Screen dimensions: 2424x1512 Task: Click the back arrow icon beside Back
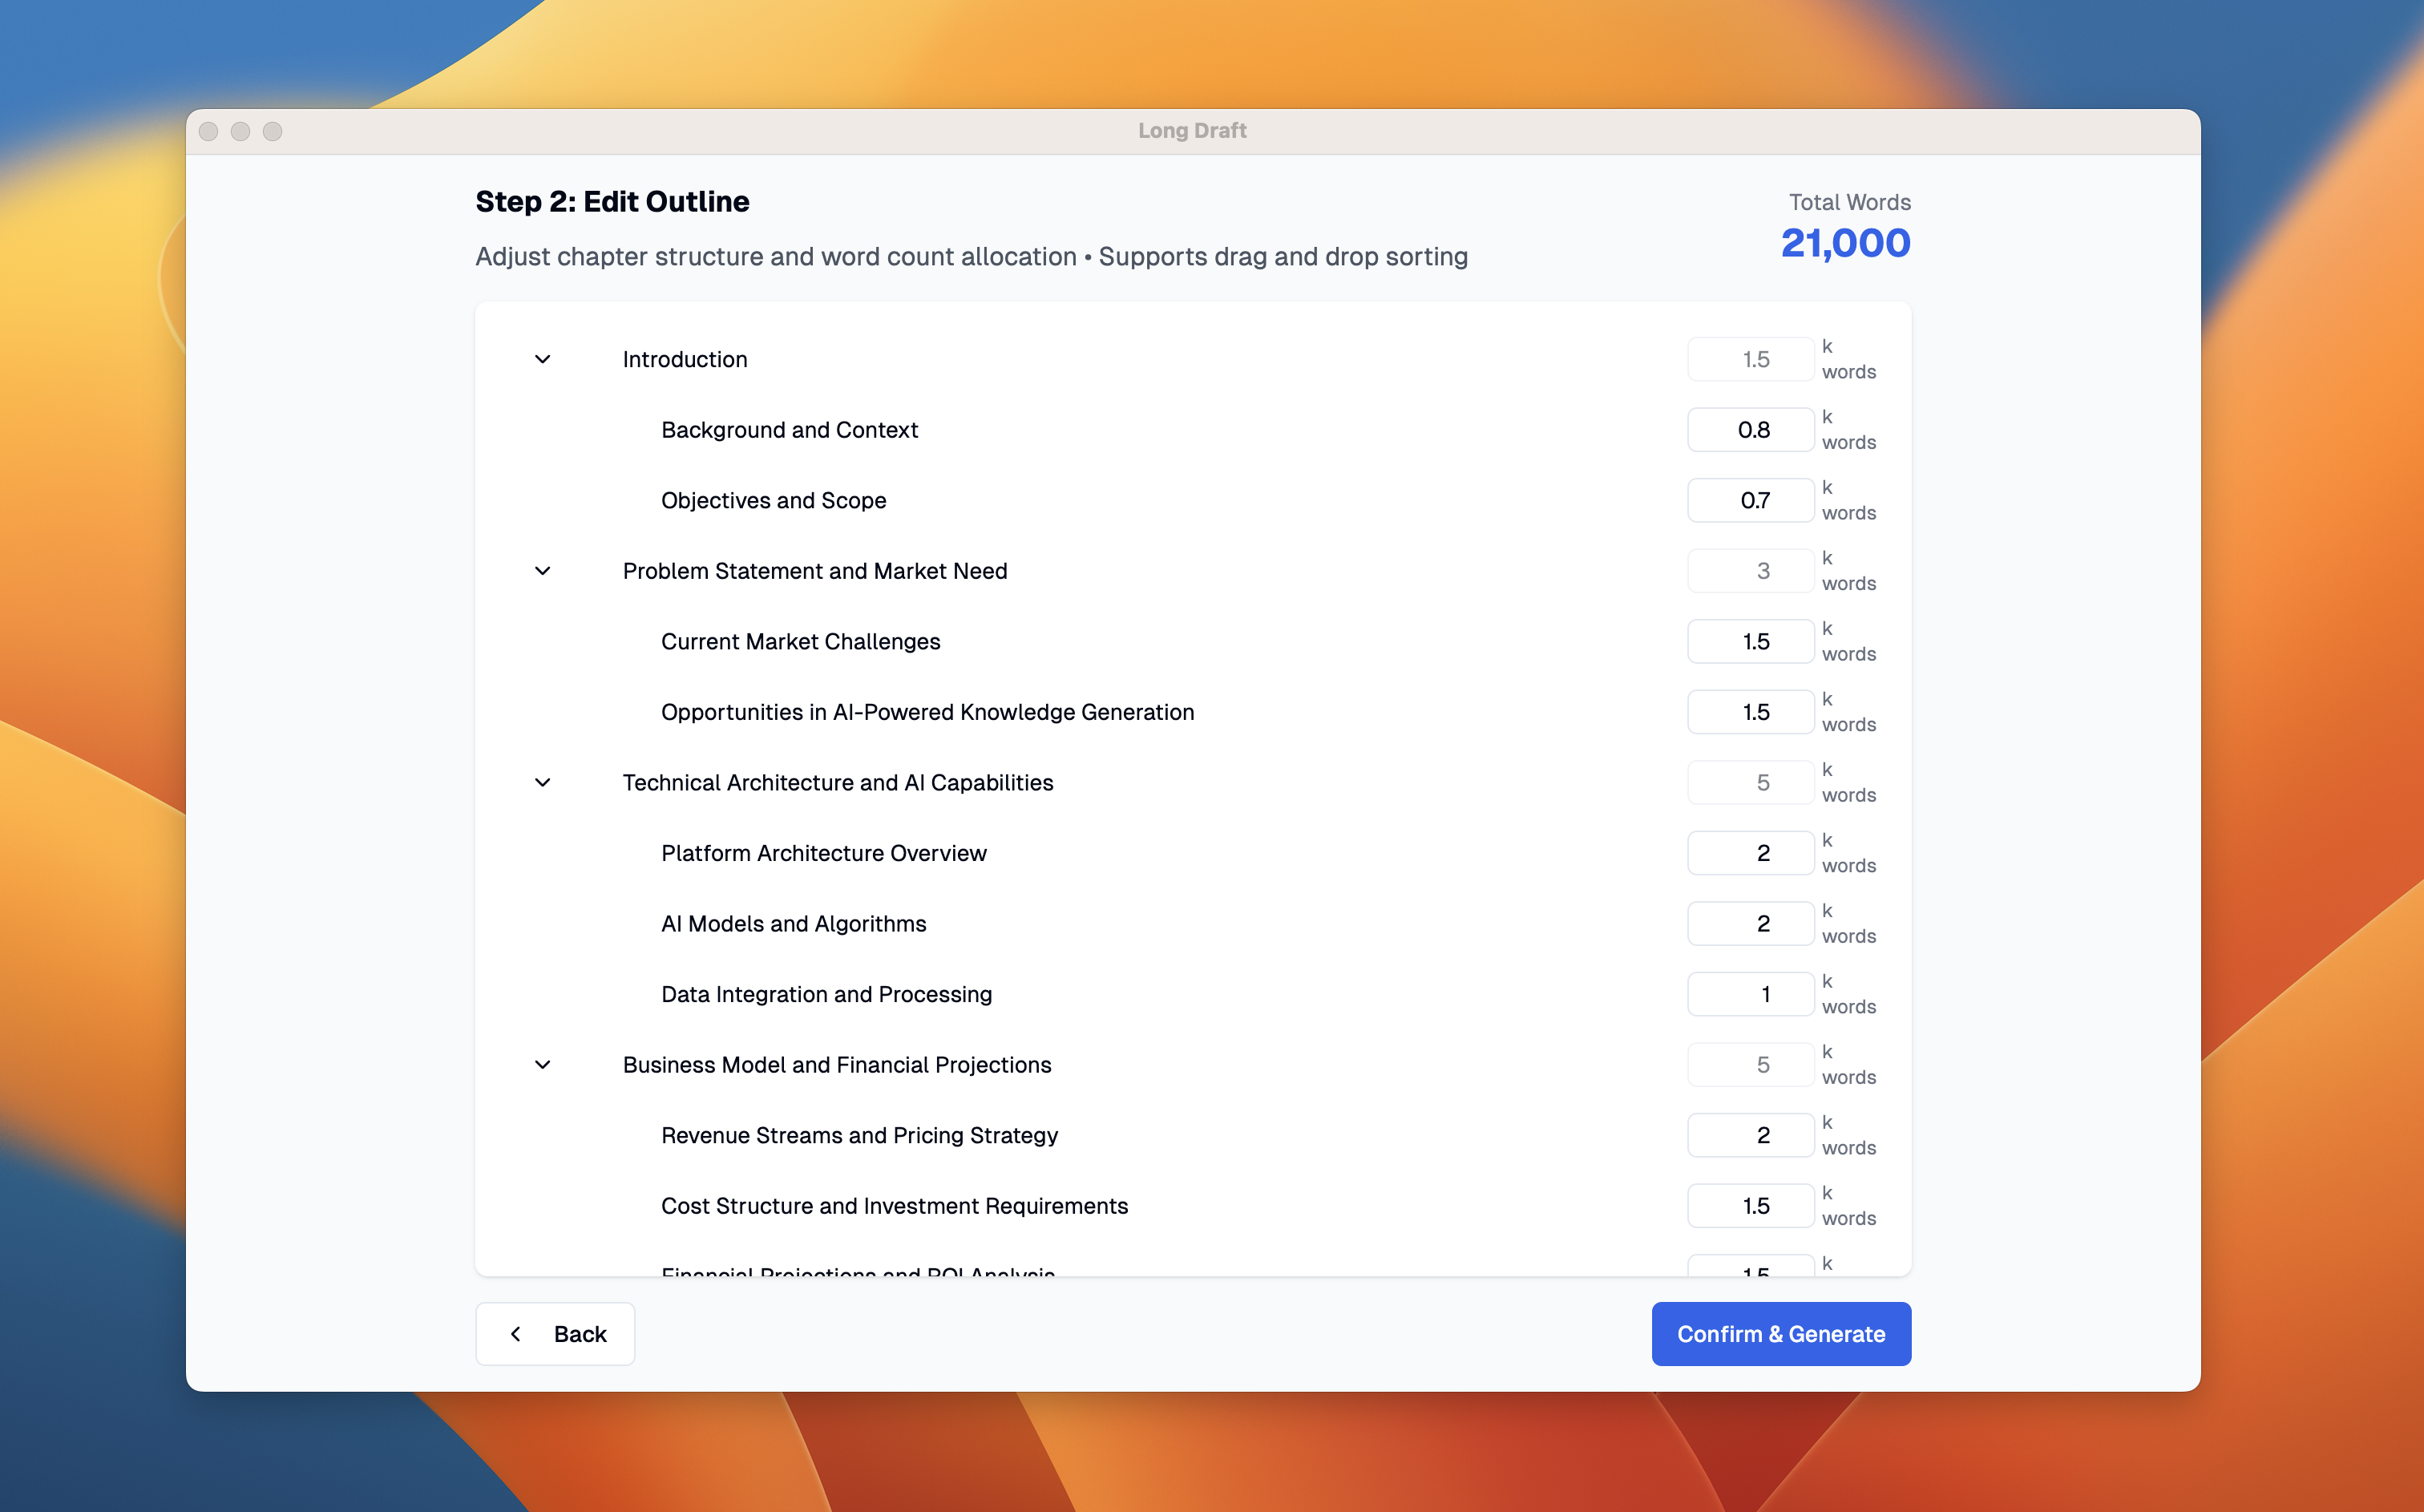515,1334
